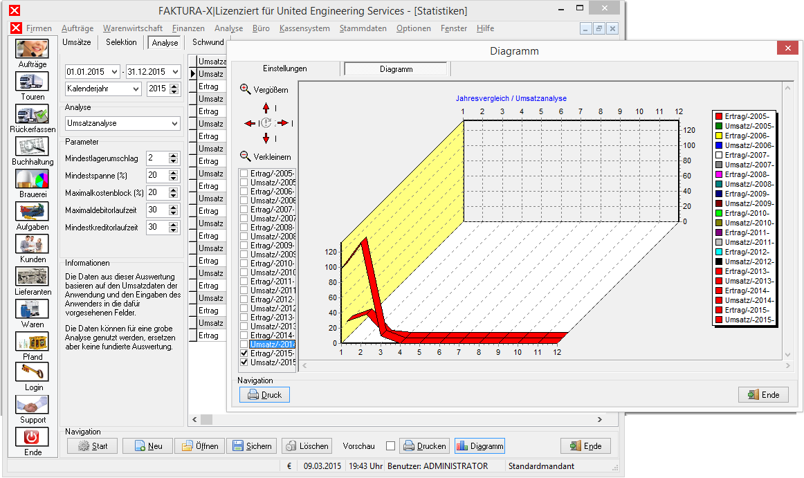Open the Stammdaten menu
Viewport: 804px width, 478px height.
363,28
